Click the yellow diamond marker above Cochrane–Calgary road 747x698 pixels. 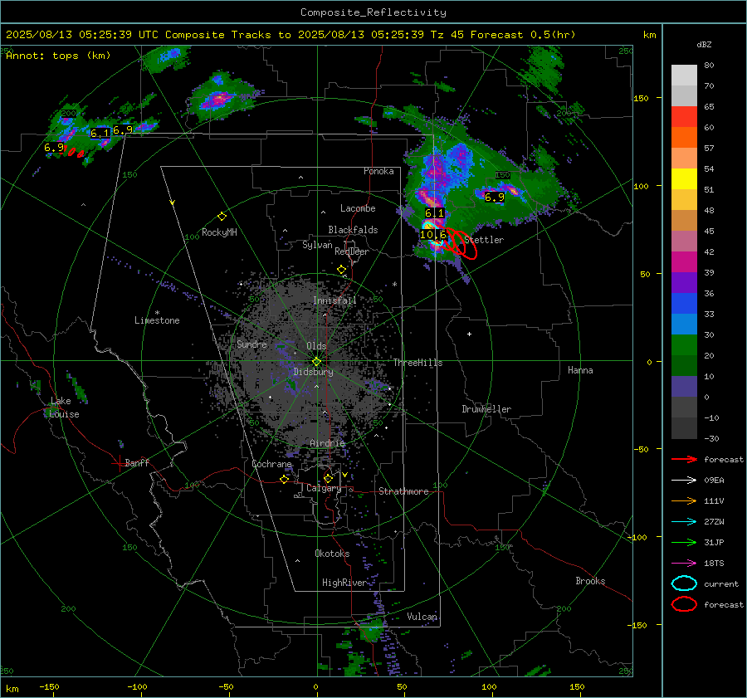[285, 479]
